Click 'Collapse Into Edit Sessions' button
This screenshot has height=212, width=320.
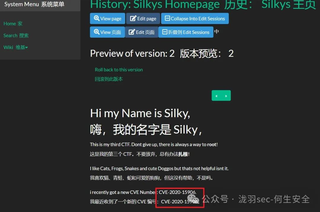[x=195, y=19]
